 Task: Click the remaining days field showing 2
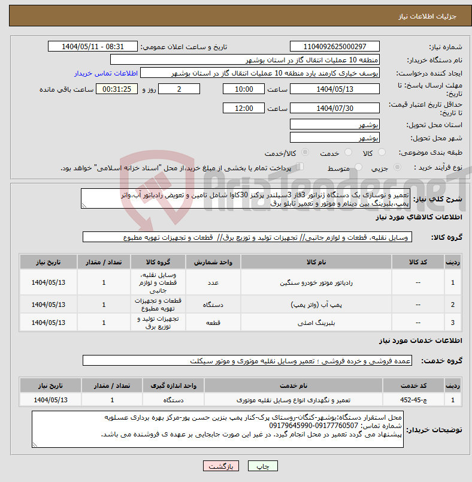point(179,89)
